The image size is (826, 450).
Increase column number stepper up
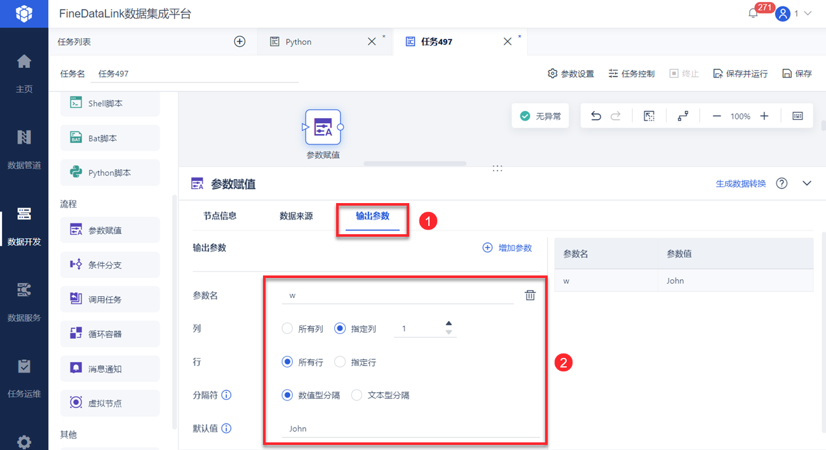pyautogui.click(x=449, y=324)
